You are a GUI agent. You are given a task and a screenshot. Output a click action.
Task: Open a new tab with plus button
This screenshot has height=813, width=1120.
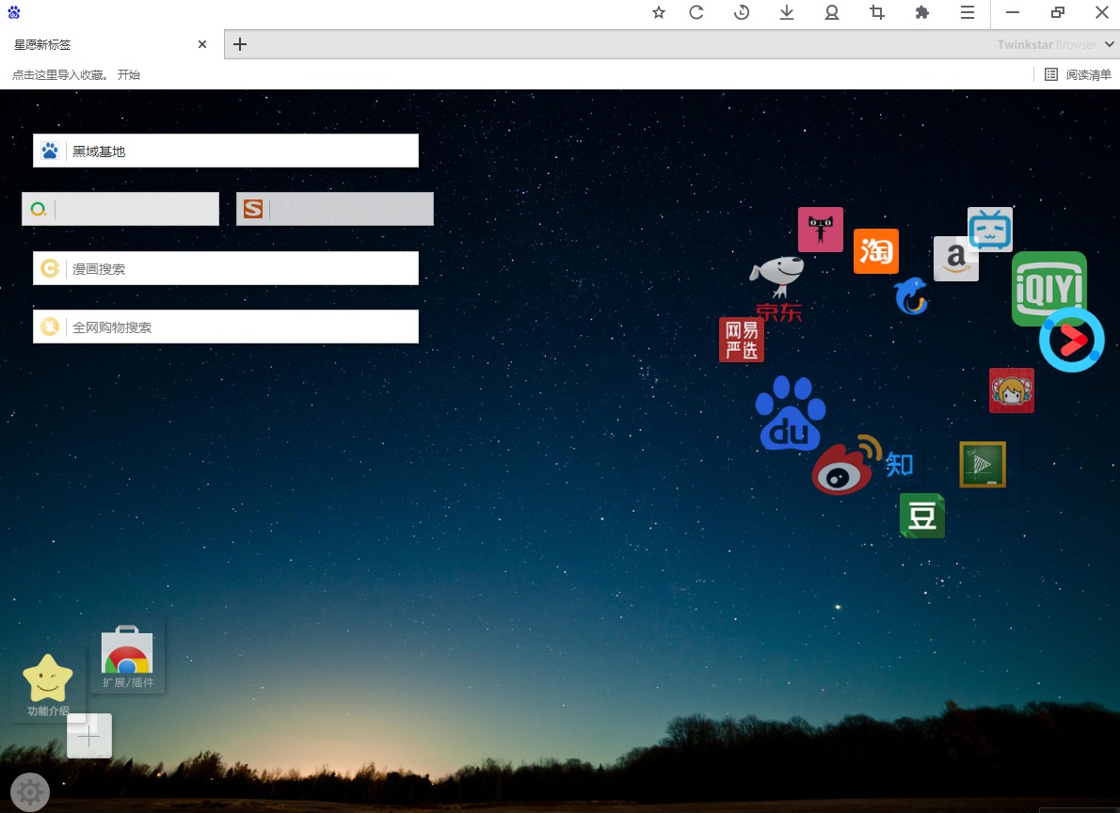coord(240,44)
